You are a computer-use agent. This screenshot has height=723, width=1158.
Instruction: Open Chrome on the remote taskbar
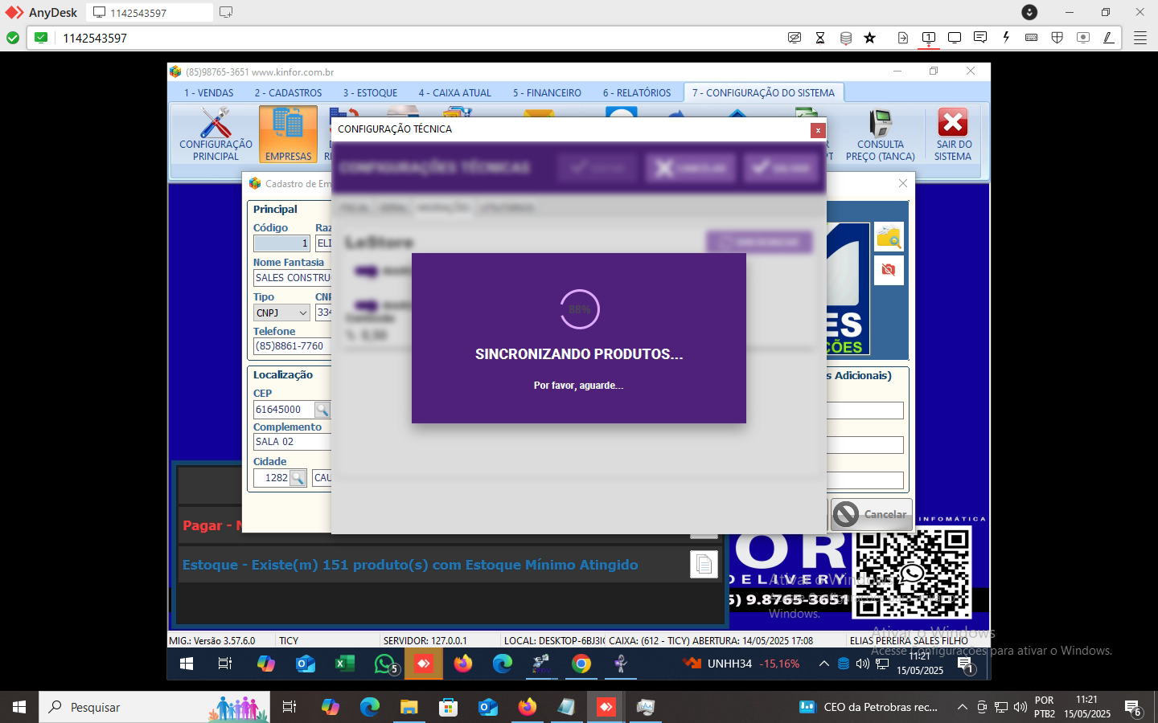(x=581, y=664)
